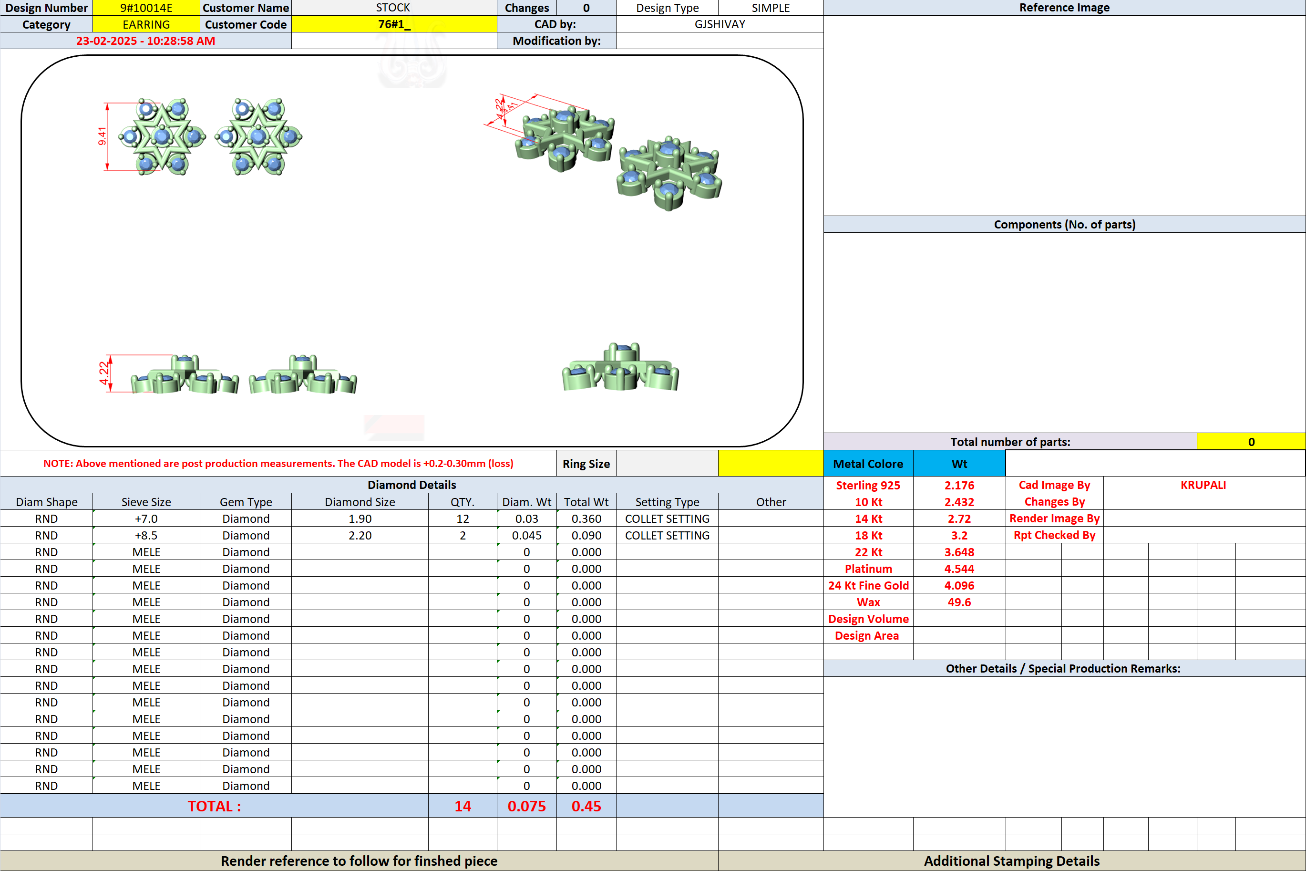This screenshot has width=1306, height=871.
Task: Click the EARRING category cell
Action: (146, 24)
